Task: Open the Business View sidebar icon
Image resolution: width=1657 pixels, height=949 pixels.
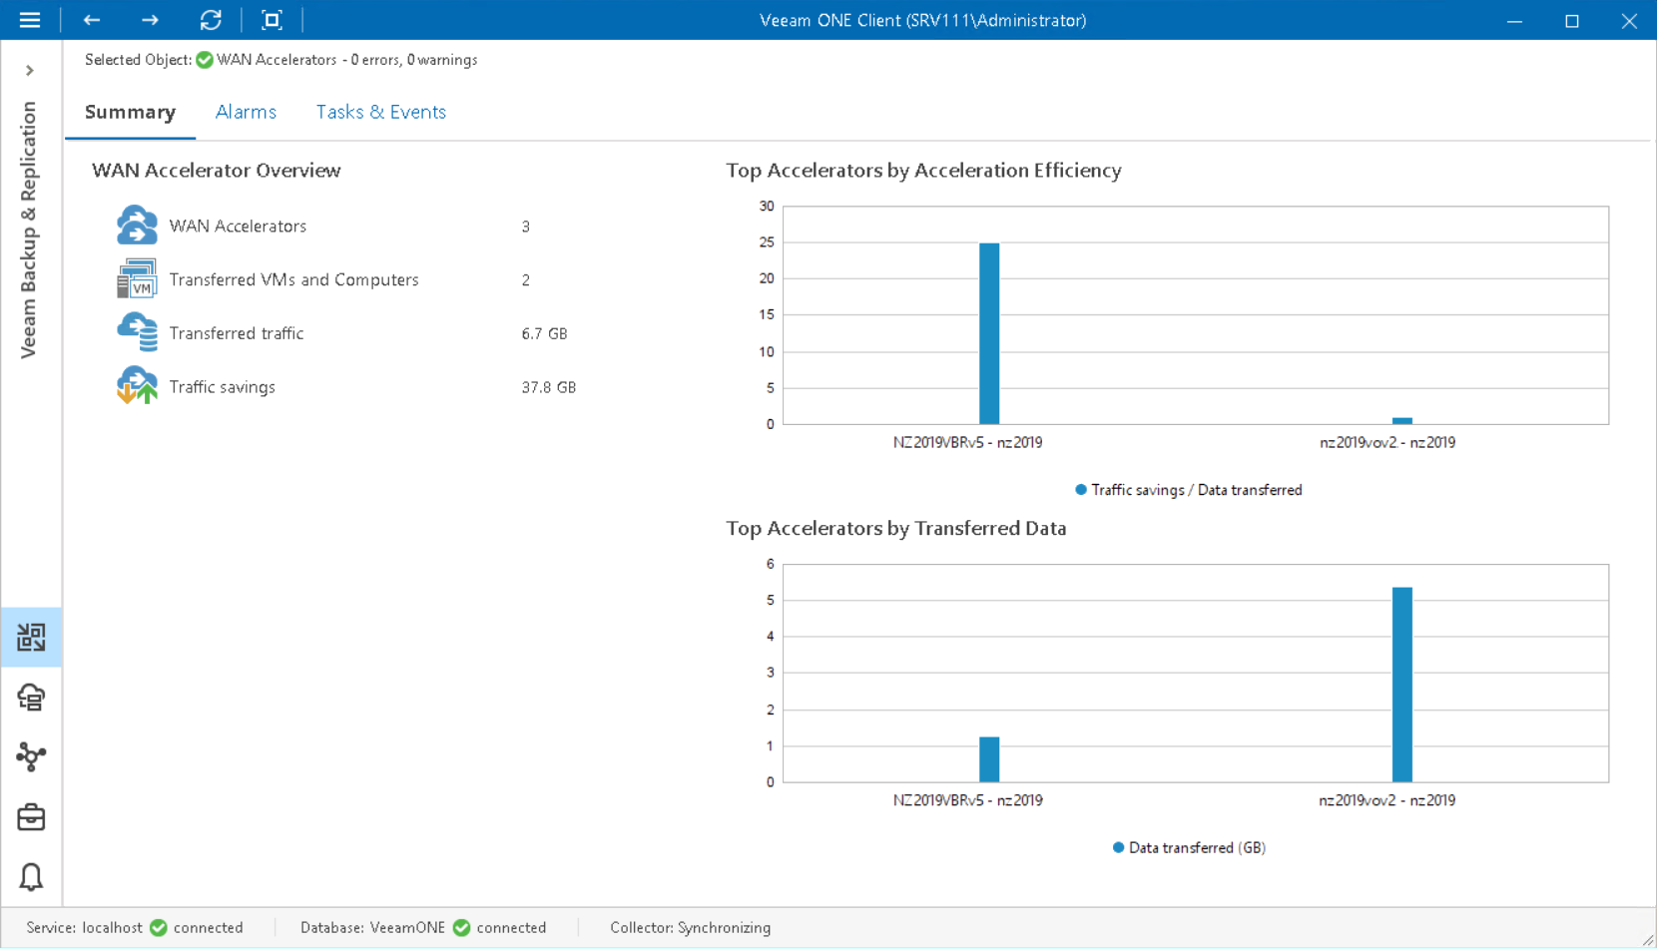Action: (31, 756)
